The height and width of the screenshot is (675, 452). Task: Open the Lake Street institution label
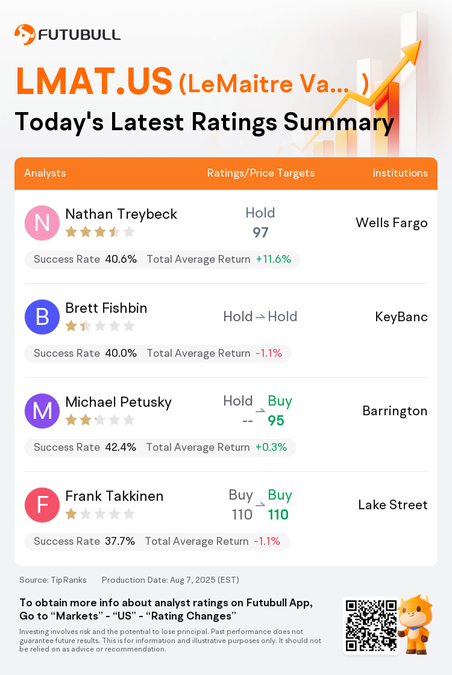(x=392, y=504)
